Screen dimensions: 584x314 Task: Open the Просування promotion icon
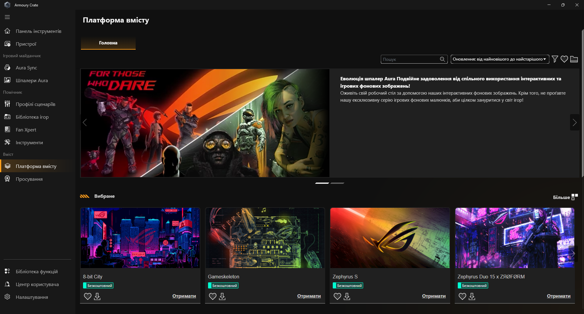click(7, 179)
